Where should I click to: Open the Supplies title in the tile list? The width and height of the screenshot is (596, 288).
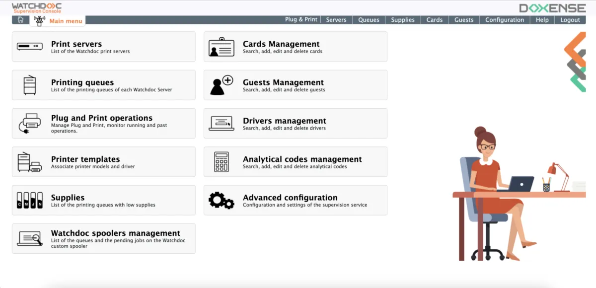pos(68,197)
